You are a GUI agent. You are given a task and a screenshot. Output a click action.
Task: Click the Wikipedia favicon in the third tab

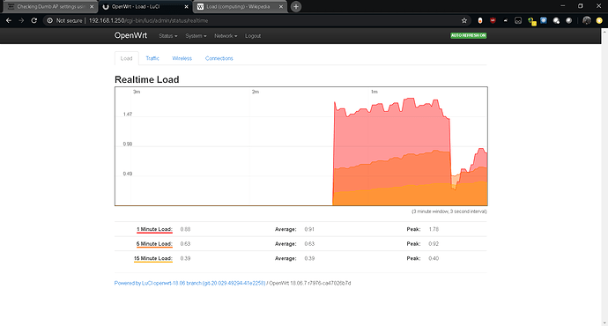click(200, 6)
